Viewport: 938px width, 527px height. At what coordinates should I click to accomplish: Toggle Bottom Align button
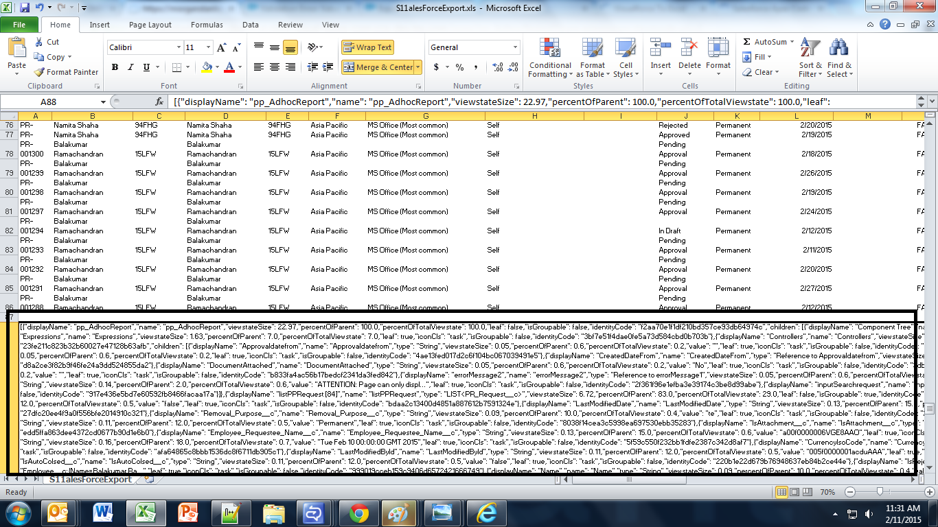(x=290, y=47)
